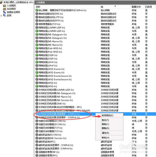
Task: Click 复制(C) in the context menu
Action: click(105, 124)
